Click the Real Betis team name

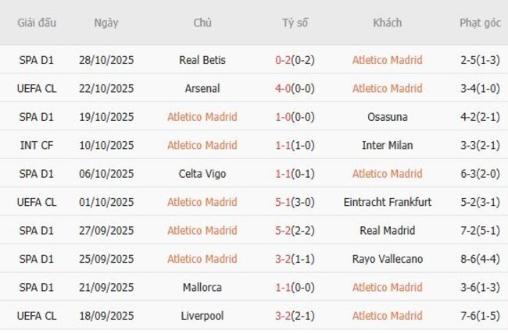point(202,60)
